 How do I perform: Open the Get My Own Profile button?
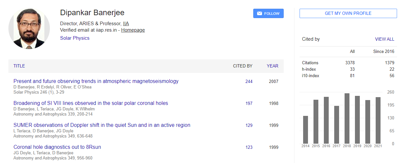point(348,13)
